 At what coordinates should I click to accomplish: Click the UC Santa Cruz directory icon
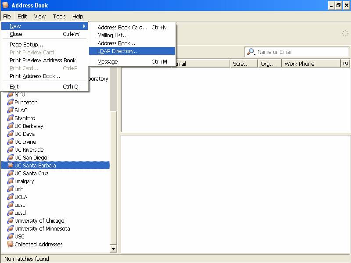[10, 173]
